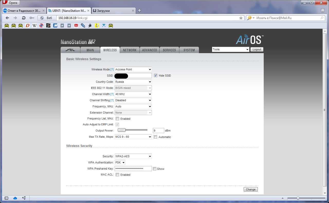329x203 pixels.
Task: Open the blue pen bookmark icon
Action: coord(83,25)
